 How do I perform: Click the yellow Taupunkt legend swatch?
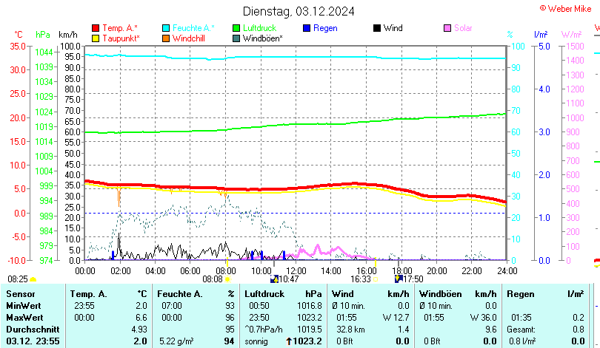(x=96, y=38)
